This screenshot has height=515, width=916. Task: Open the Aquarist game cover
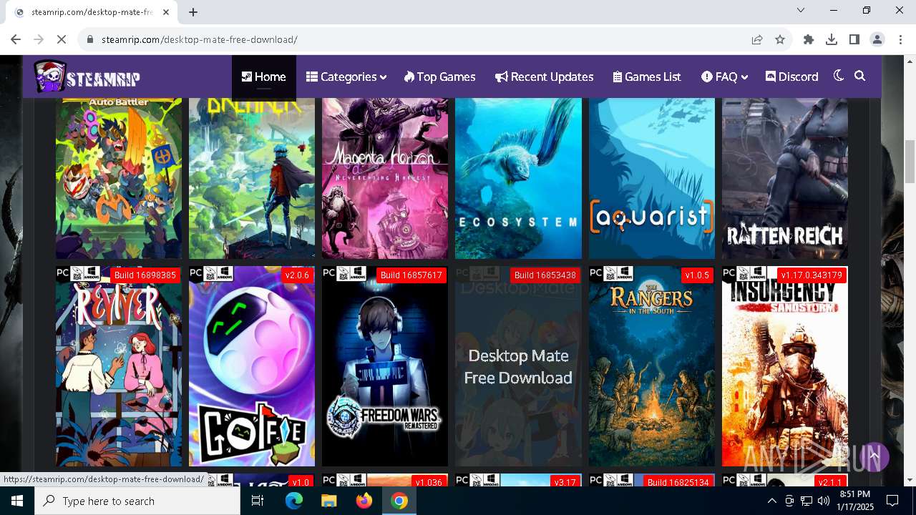pos(652,178)
